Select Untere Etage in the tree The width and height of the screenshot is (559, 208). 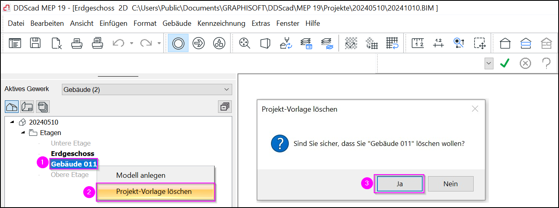point(71,143)
